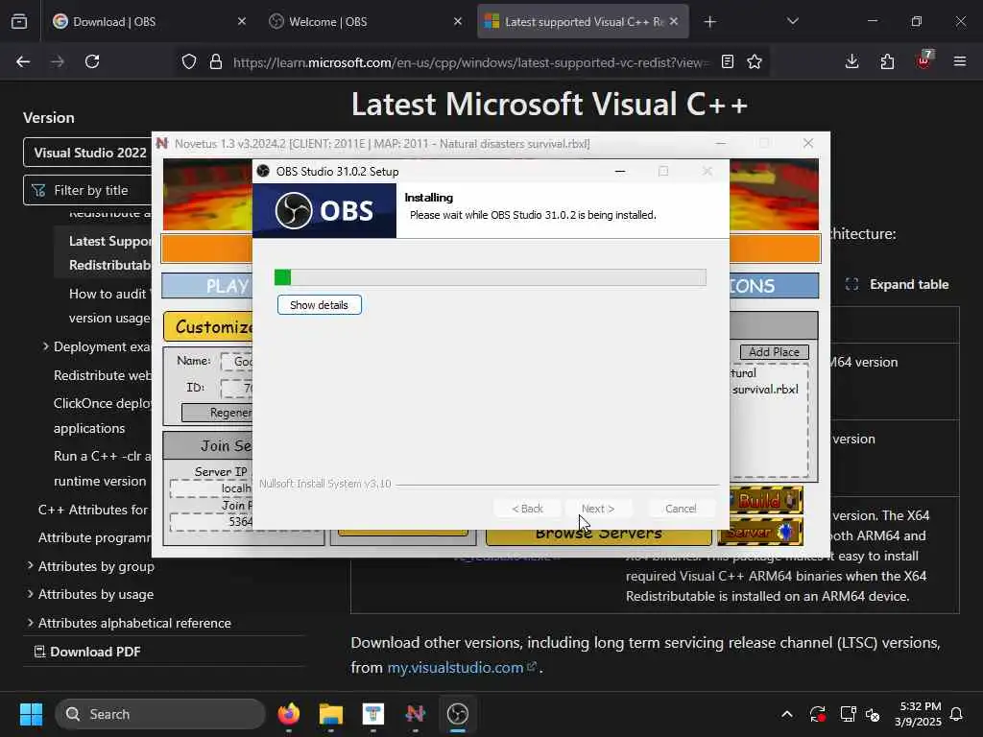Click the Name field in Novetus Customize
Screen dimensions: 983x737
click(237, 362)
